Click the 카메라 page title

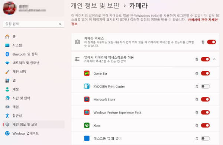[138, 6]
